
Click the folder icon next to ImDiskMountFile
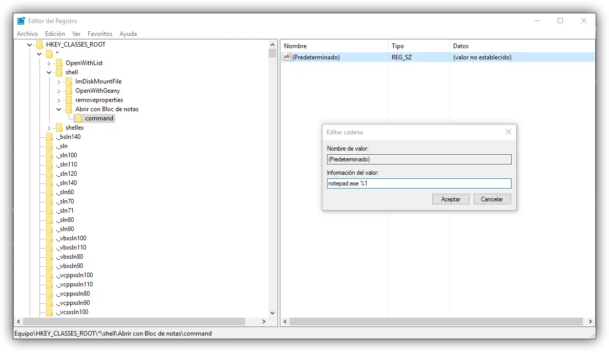click(x=69, y=81)
